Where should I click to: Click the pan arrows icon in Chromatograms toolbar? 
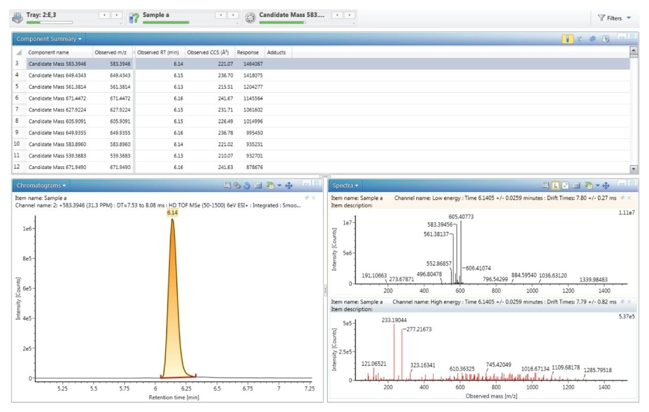click(x=289, y=186)
